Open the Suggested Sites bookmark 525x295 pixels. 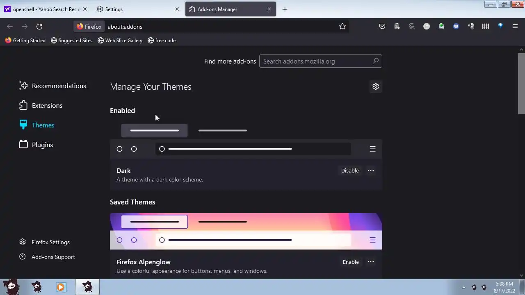(x=71, y=41)
